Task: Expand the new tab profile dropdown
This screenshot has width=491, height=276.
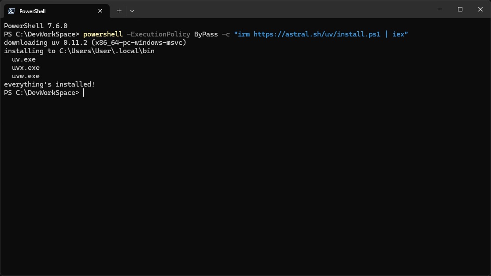Action: [132, 11]
